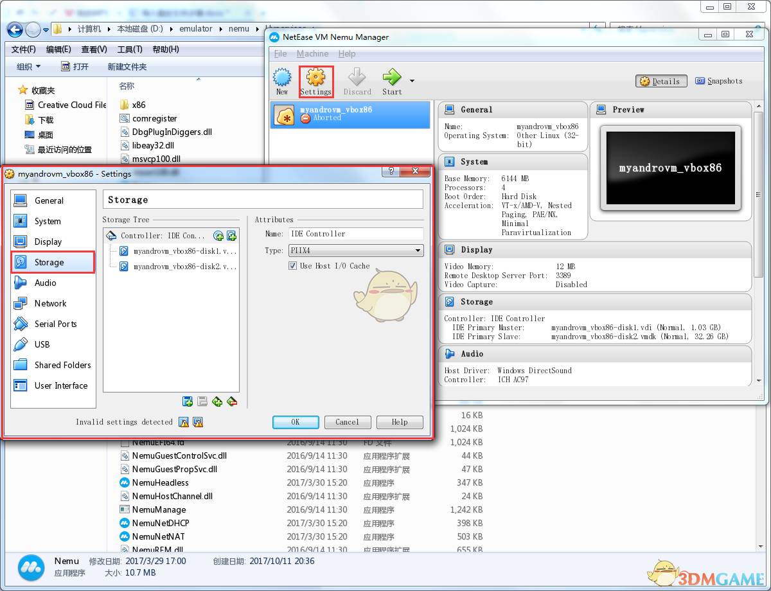Open the controller Type PIIX4 dropdown
The height and width of the screenshot is (591, 771).
(x=356, y=251)
